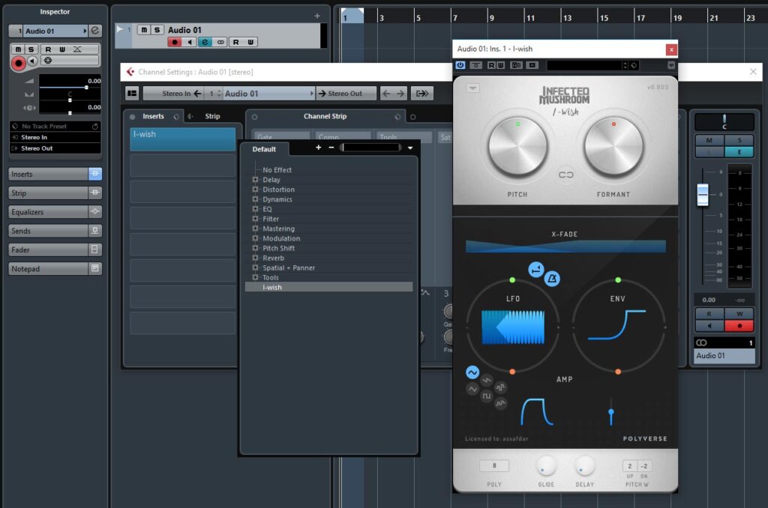The height and width of the screenshot is (508, 768).
Task: Switch to the Strip tab
Action: tap(212, 116)
